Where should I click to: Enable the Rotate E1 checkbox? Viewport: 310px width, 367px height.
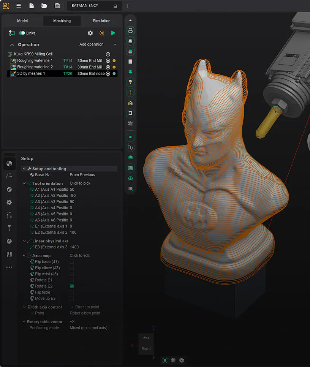pyautogui.click(x=72, y=280)
